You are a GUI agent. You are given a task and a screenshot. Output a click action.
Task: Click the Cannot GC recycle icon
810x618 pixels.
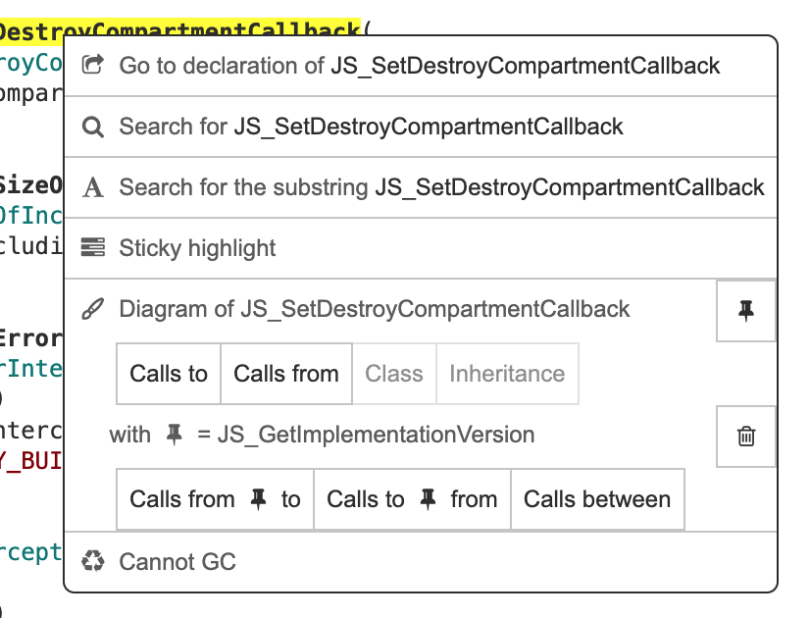(x=92, y=561)
